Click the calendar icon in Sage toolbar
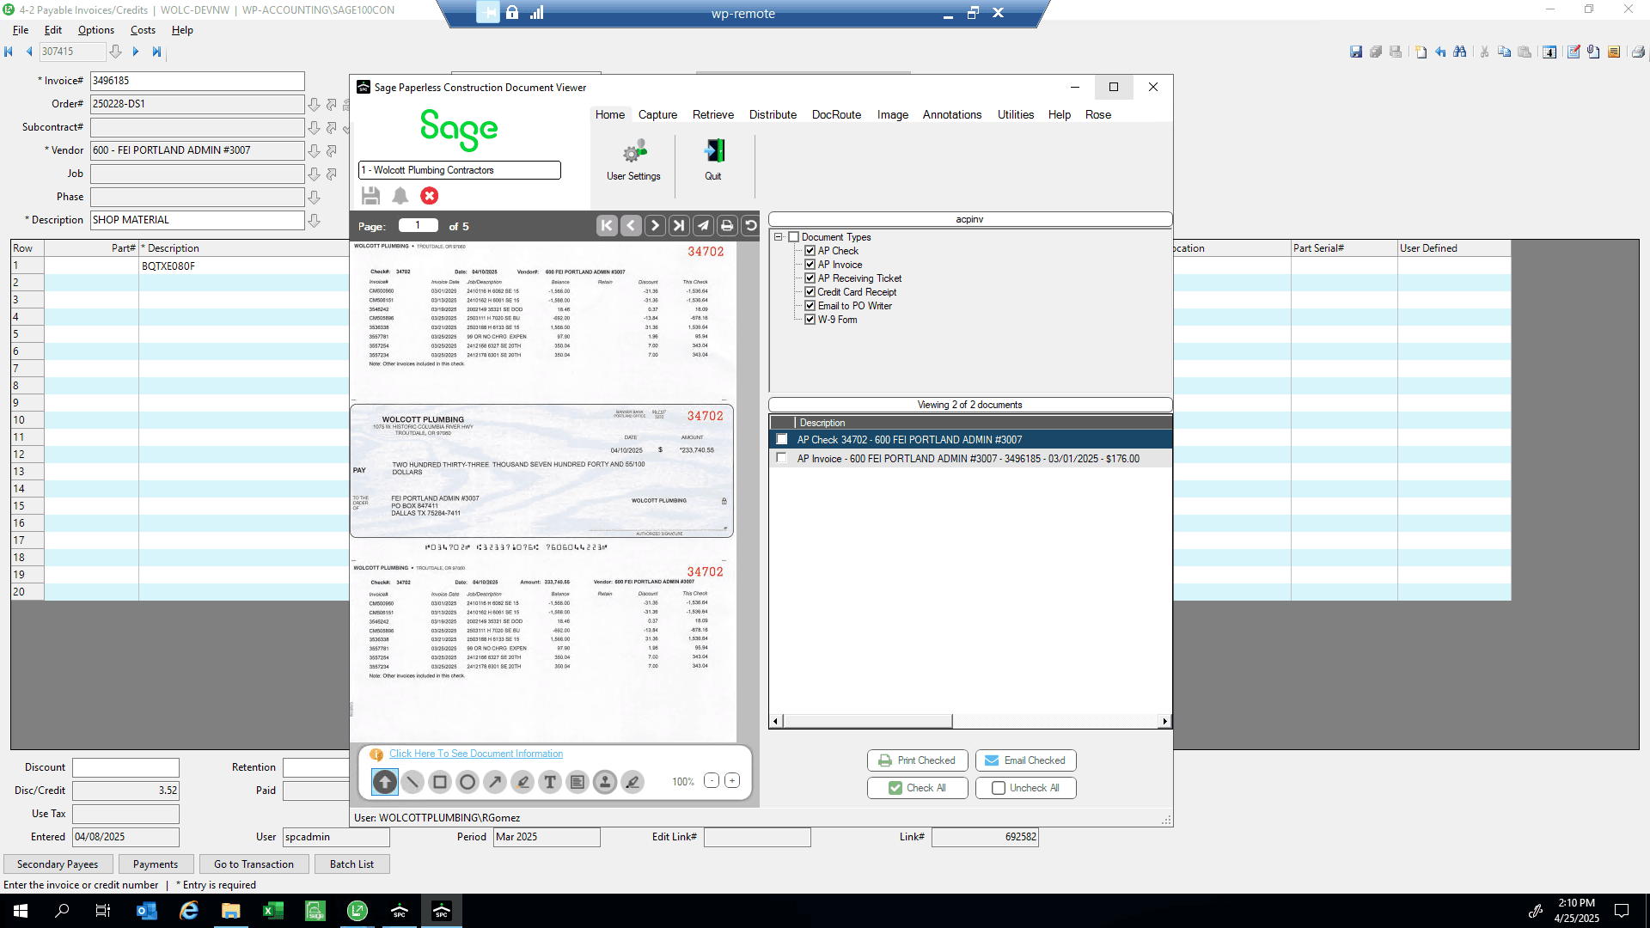The image size is (1650, 928). pyautogui.click(x=1549, y=52)
